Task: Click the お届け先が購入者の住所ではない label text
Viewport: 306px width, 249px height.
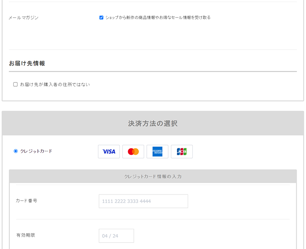Action: tap(55, 84)
